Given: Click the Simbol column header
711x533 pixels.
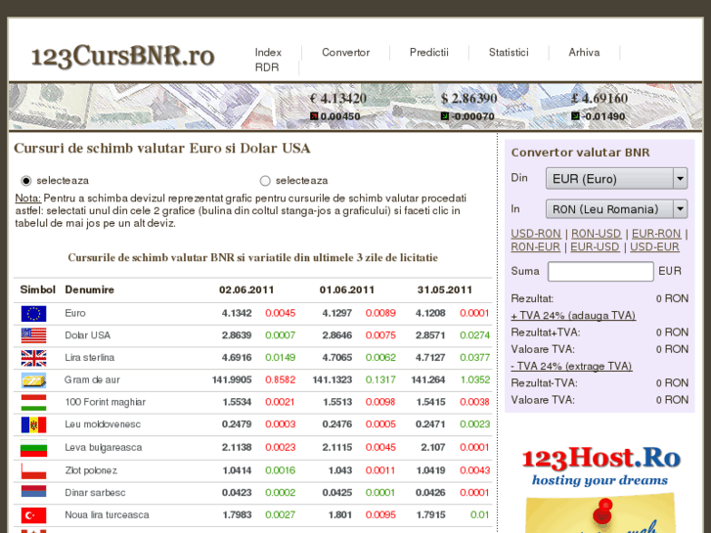Looking at the screenshot, I should [37, 290].
